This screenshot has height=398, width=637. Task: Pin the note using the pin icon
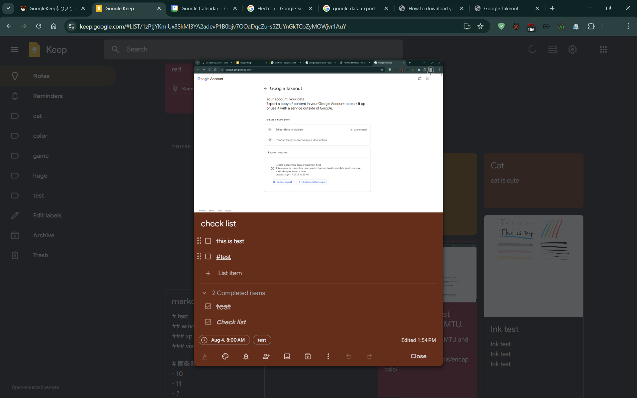point(431,70)
